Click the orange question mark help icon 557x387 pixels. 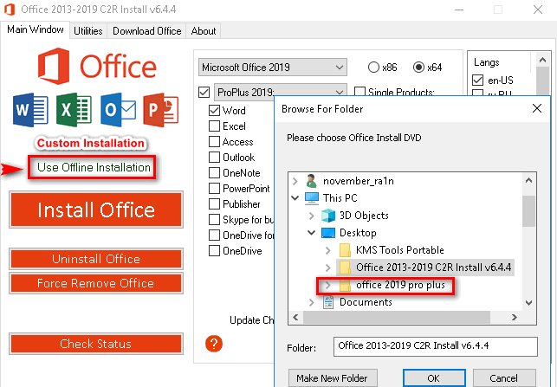point(214,344)
